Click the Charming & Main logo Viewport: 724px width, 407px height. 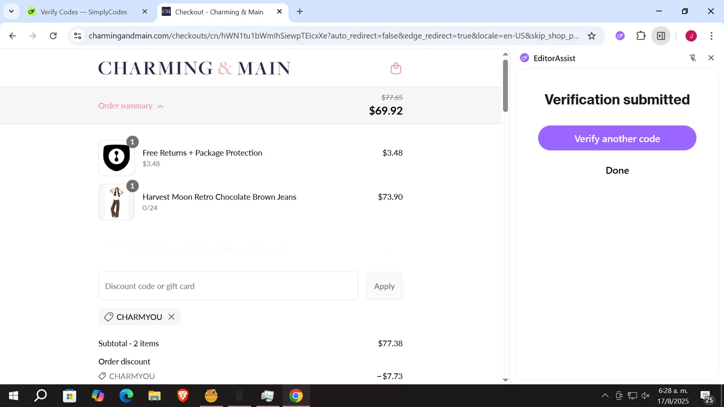[194, 68]
